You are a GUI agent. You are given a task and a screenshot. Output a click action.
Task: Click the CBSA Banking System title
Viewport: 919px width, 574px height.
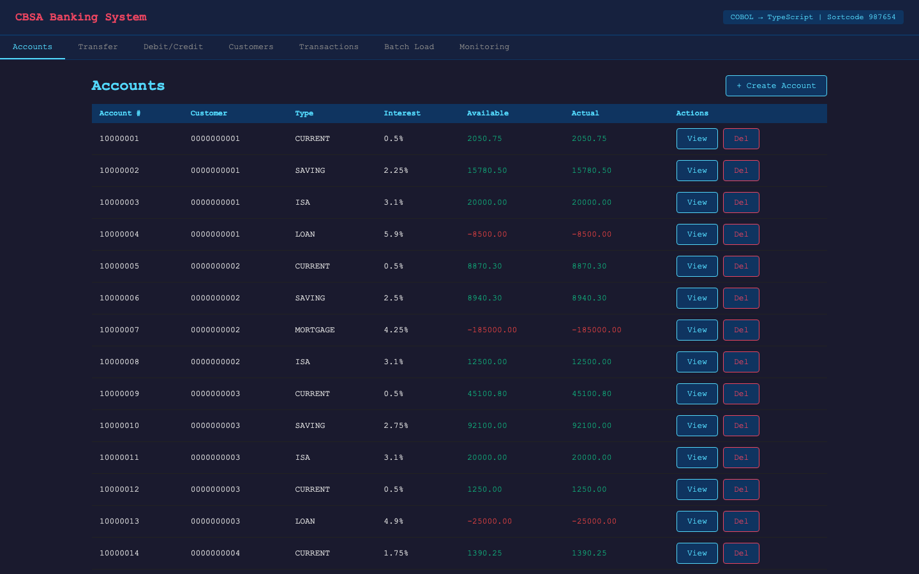(81, 17)
